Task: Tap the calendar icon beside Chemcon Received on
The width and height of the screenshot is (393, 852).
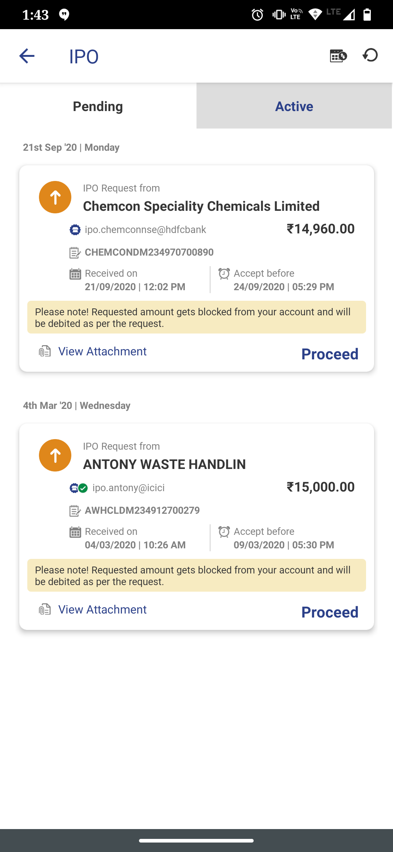Action: pos(75,274)
